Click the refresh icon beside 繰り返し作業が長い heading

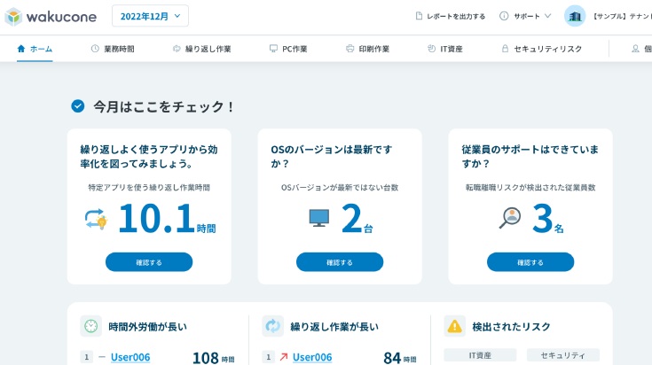tap(273, 326)
